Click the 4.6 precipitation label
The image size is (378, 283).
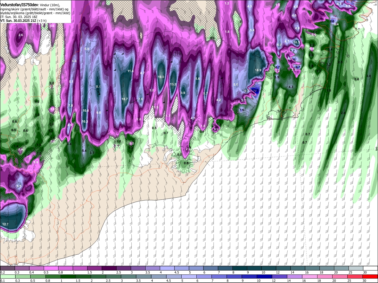pos(296,7)
